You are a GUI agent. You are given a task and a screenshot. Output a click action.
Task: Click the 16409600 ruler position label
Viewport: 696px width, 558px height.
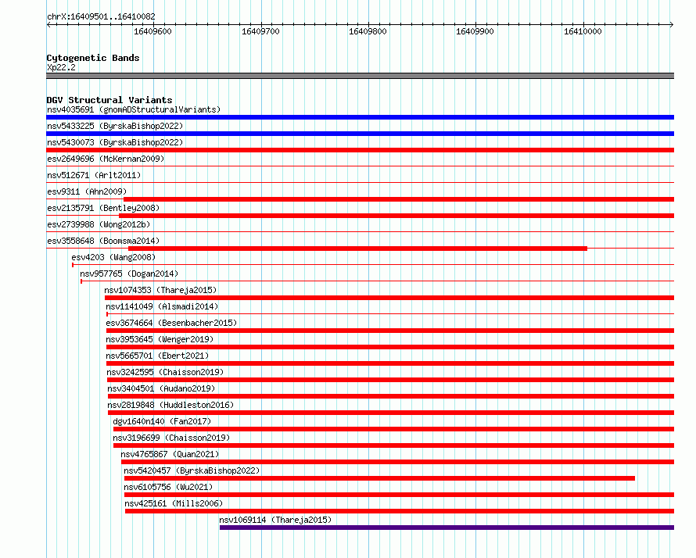pyautogui.click(x=152, y=31)
